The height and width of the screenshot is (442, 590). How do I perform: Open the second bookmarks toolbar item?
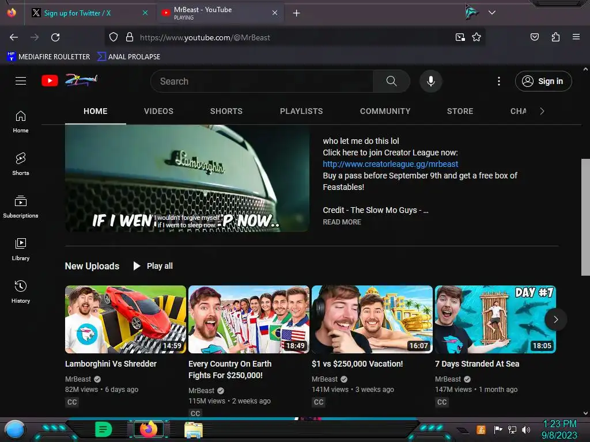pyautogui.click(x=128, y=57)
